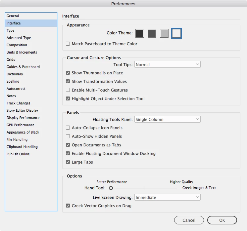Toggle Show Transformation Values checkbox
The height and width of the screenshot is (231, 247).
pos(68,81)
